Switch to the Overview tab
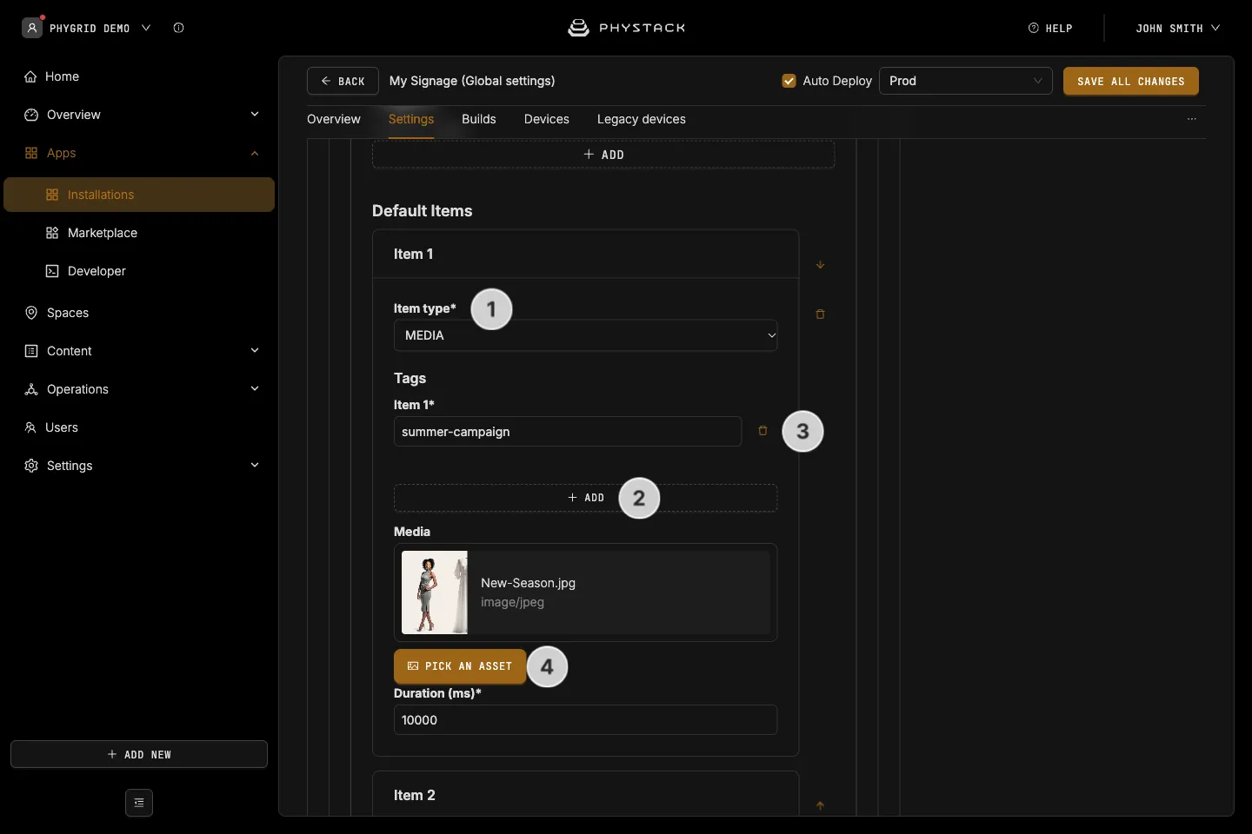This screenshot has width=1252, height=834. (x=334, y=119)
